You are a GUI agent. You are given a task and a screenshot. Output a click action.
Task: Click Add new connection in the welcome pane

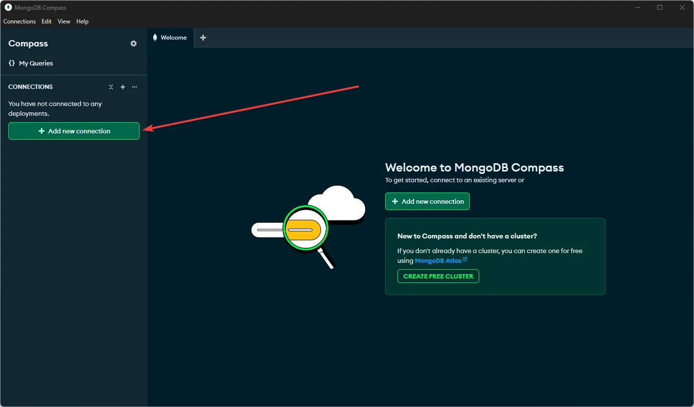(427, 201)
